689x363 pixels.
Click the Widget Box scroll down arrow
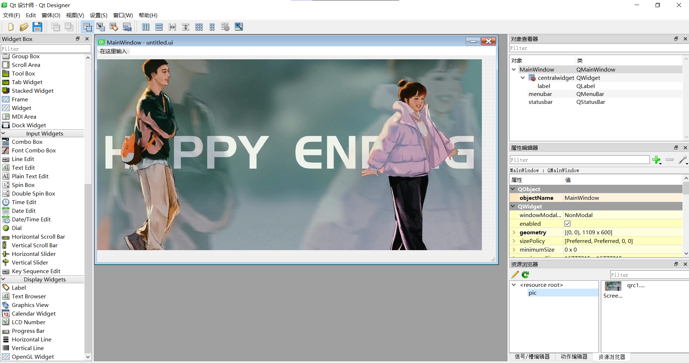tap(88, 357)
